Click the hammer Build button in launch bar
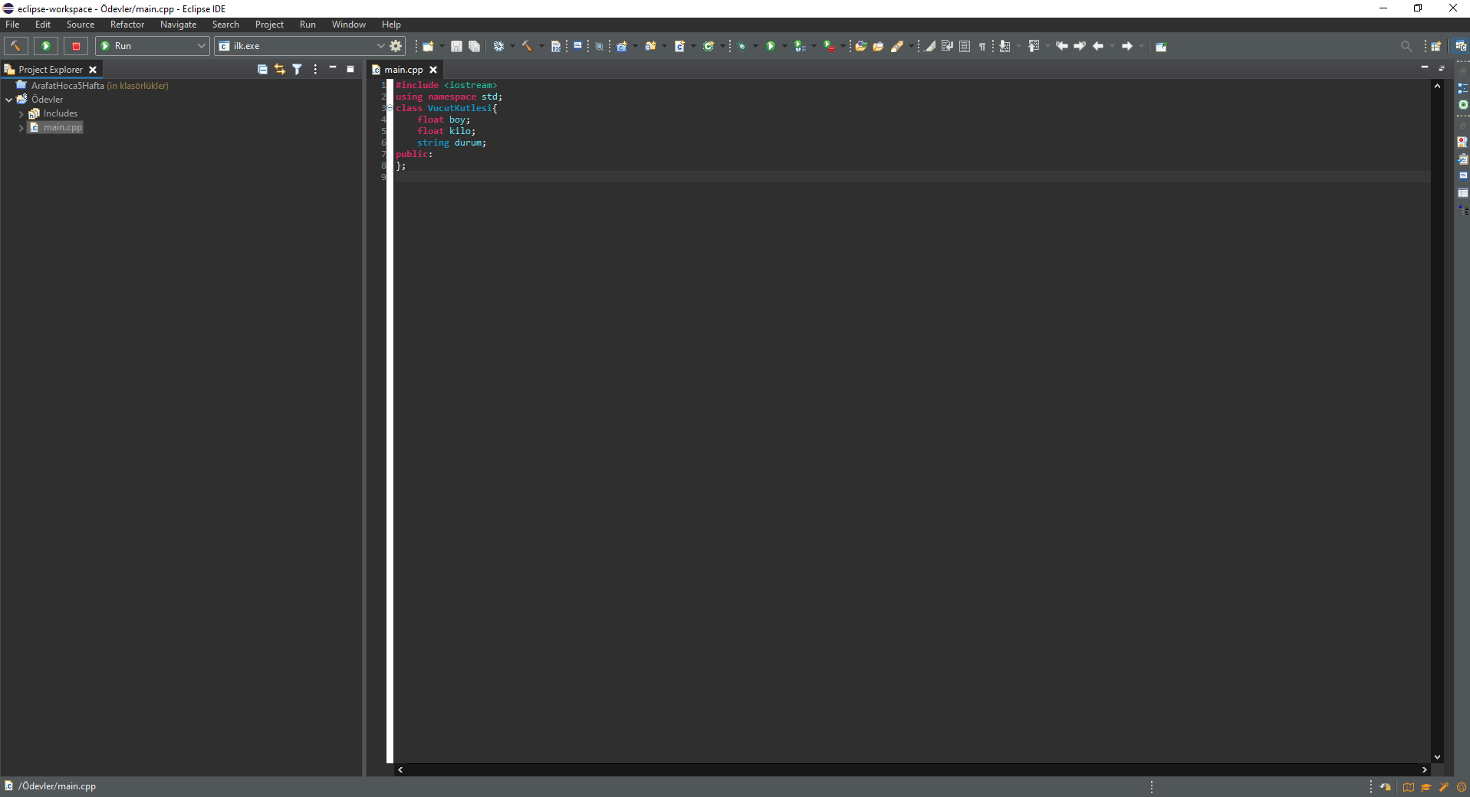This screenshot has height=797, width=1470. 15,46
